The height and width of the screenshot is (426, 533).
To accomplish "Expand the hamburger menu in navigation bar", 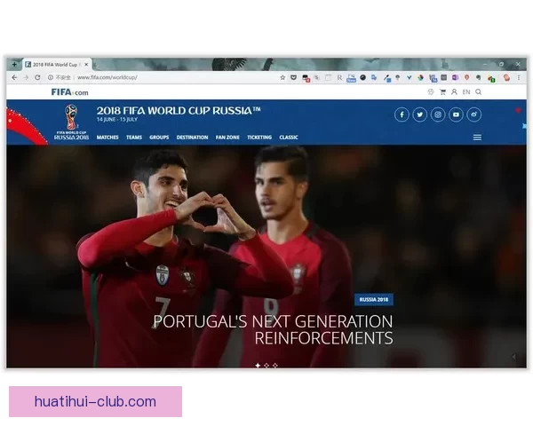I will (x=477, y=138).
